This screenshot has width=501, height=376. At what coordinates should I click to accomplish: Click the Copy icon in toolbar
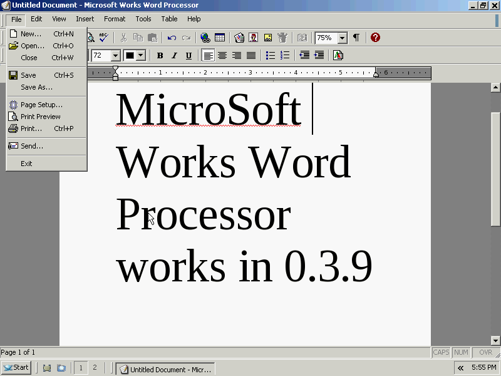[x=138, y=38]
